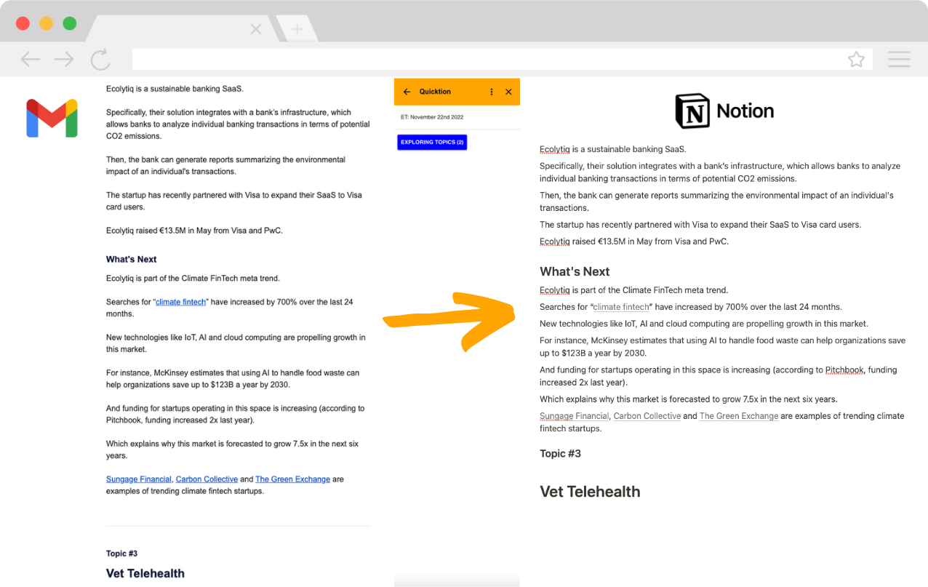Click the browser back arrow
This screenshot has width=928, height=587.
pyautogui.click(x=31, y=60)
